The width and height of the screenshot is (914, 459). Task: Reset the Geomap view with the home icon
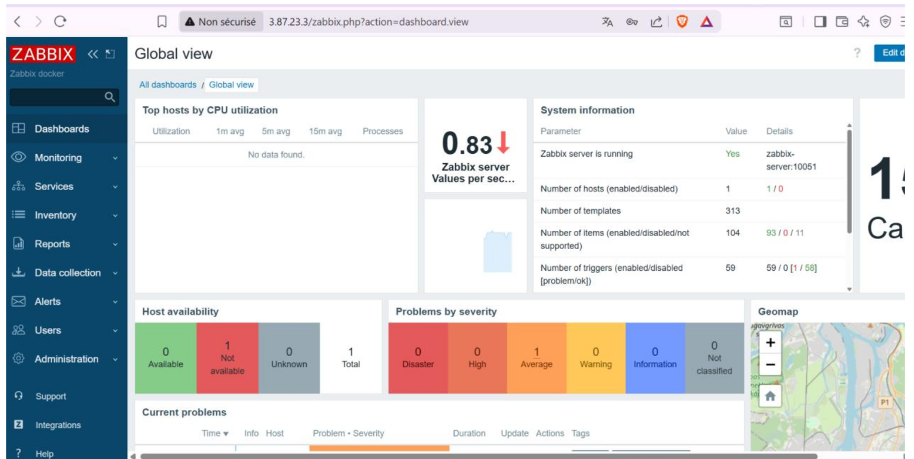click(x=770, y=396)
